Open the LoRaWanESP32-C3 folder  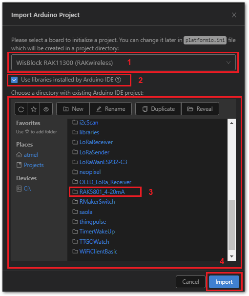(103, 162)
